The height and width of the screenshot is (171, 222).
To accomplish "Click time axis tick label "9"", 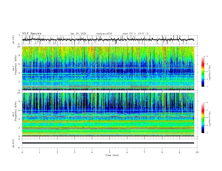I will tap(179, 152).
